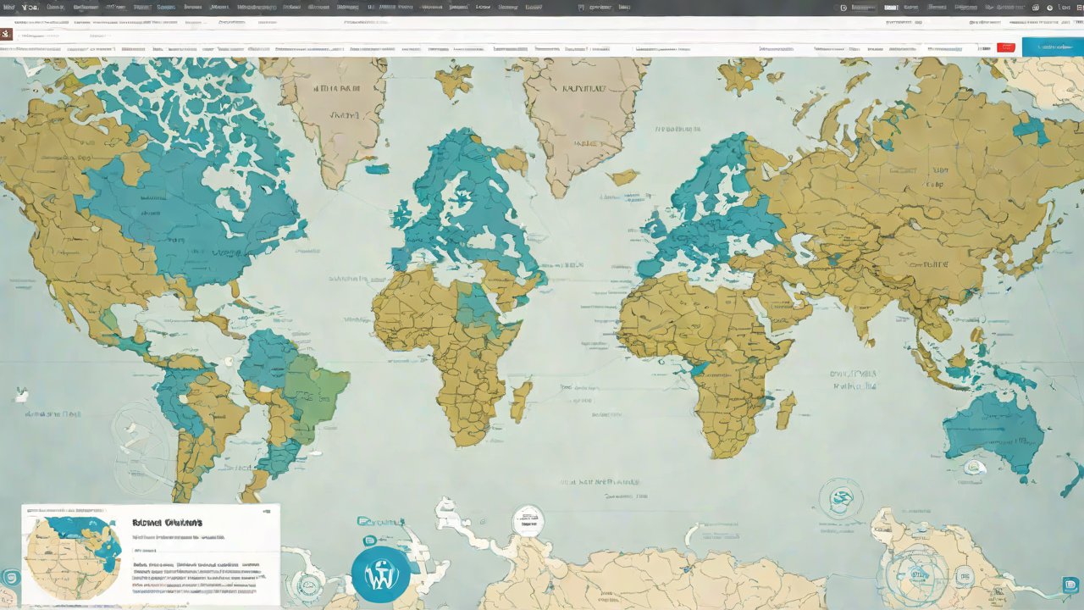Image resolution: width=1084 pixels, height=610 pixels.
Task: Click the bold heading in the info card
Action: point(168,524)
